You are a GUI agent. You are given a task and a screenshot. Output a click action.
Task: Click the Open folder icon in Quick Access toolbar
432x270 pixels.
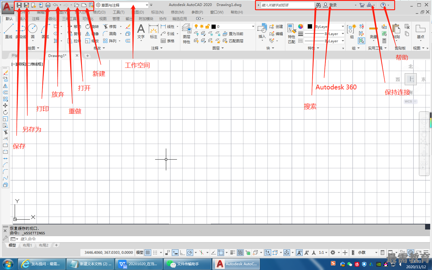[x=77, y=5]
